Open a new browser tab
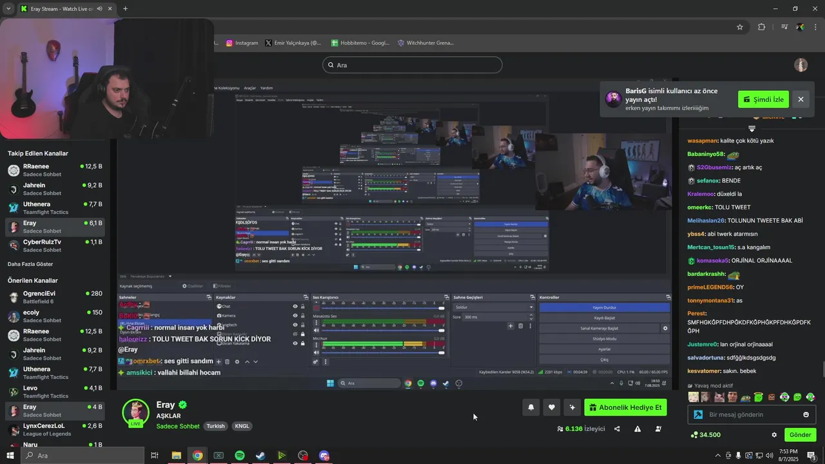This screenshot has height=464, width=825. pos(125,8)
